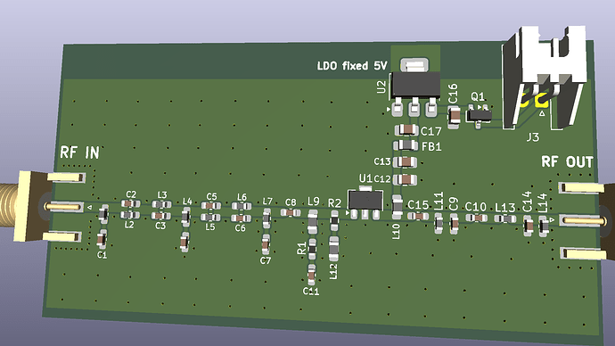Click the Q1 reference label
This screenshot has width=615, height=346.
pos(478,96)
